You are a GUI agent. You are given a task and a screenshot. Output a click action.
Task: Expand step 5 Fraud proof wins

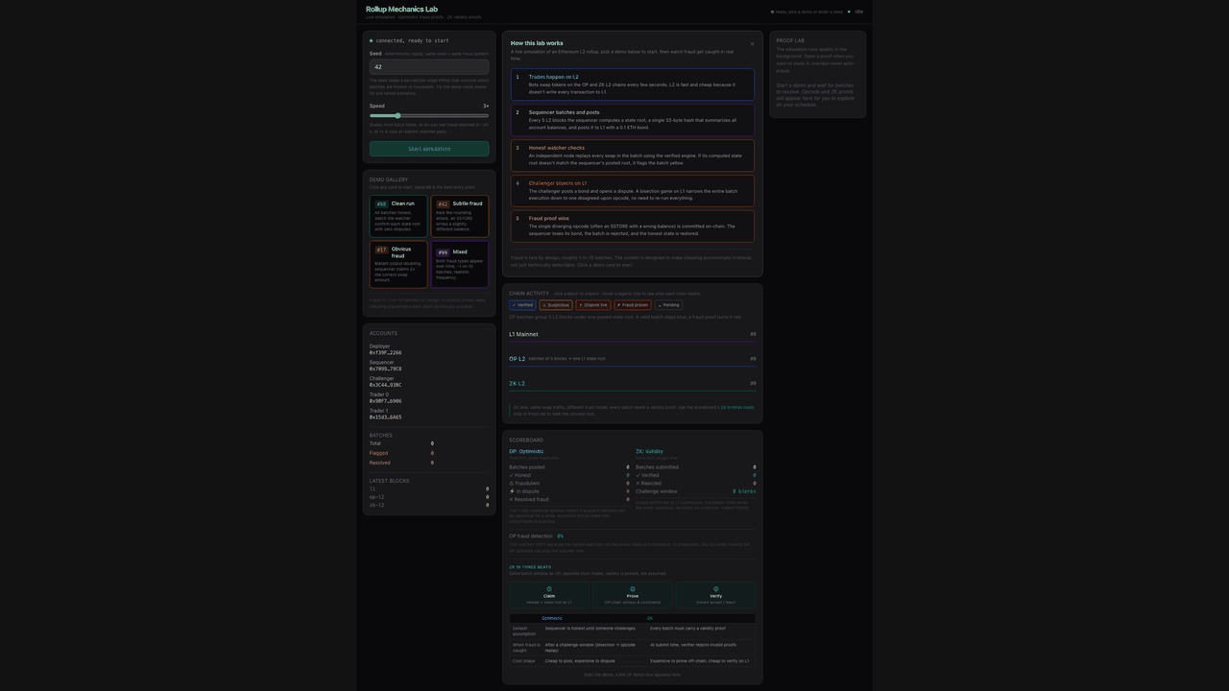coord(632,226)
